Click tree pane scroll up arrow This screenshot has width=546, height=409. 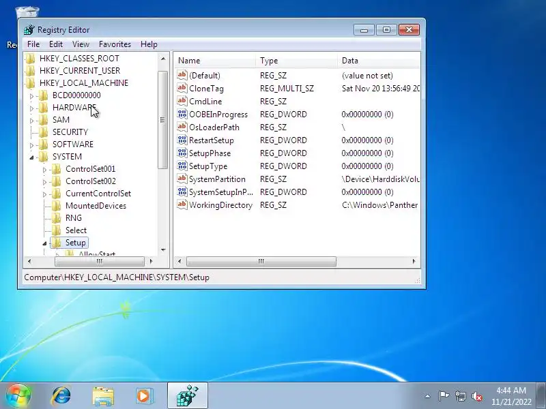(x=163, y=59)
